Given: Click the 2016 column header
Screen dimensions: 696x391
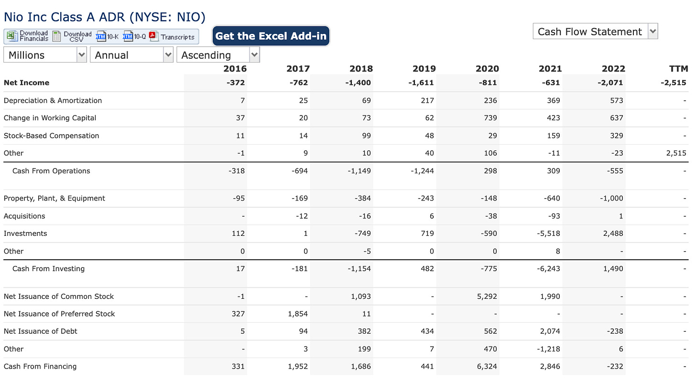Looking at the screenshot, I should click(x=235, y=69).
